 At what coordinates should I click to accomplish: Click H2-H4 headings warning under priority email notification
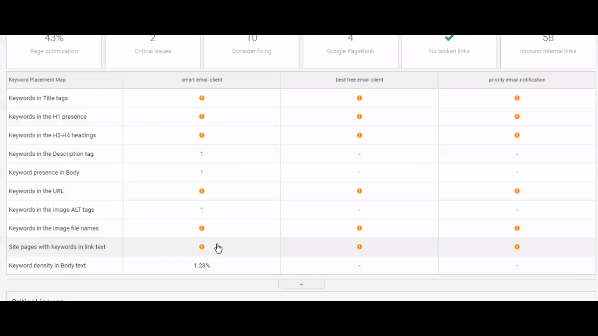point(517,135)
